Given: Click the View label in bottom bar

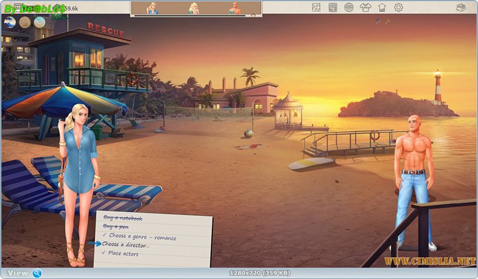Looking at the screenshot, I should (17, 273).
